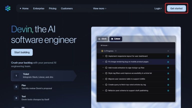
Task: Collapse the In Progress issue group
Action: [x=109, y=51]
